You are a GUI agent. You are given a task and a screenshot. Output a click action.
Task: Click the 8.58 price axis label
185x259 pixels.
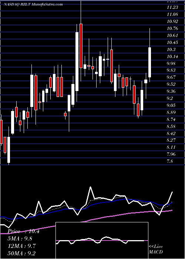[172, 127]
